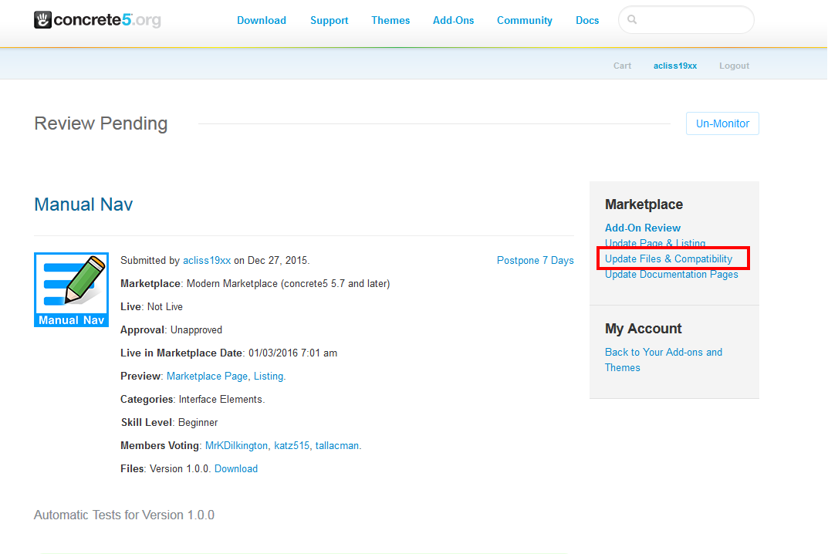The width and height of the screenshot is (828, 554).
Task: Click the Live in Marketplace Date value
Action: coord(292,353)
